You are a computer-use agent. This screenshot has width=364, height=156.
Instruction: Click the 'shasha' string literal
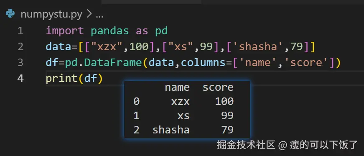(258, 47)
